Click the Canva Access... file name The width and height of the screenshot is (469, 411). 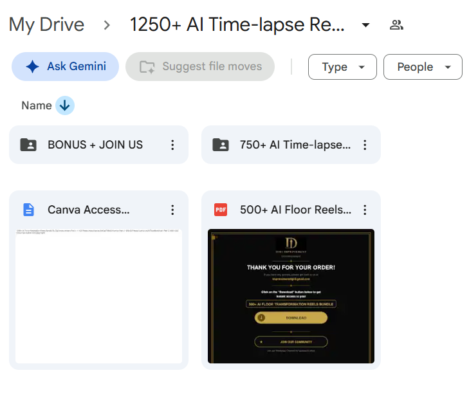89,210
